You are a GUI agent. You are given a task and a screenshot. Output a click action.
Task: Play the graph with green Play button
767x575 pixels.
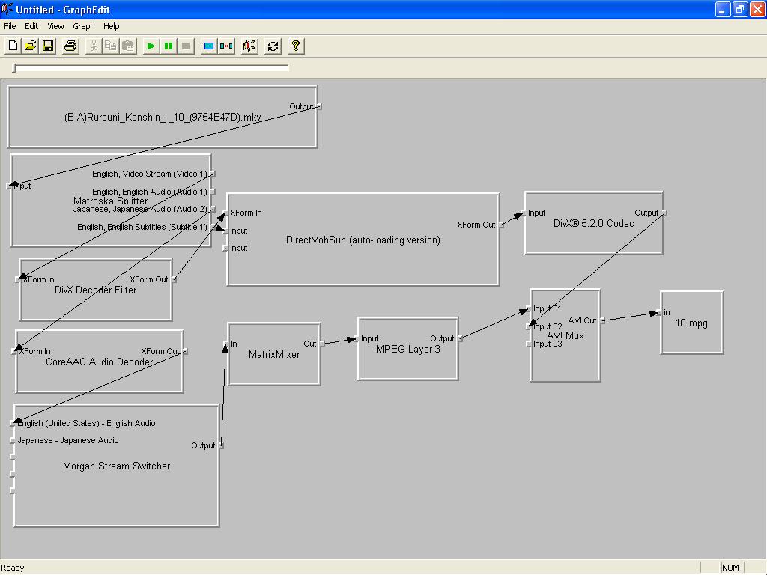(151, 46)
